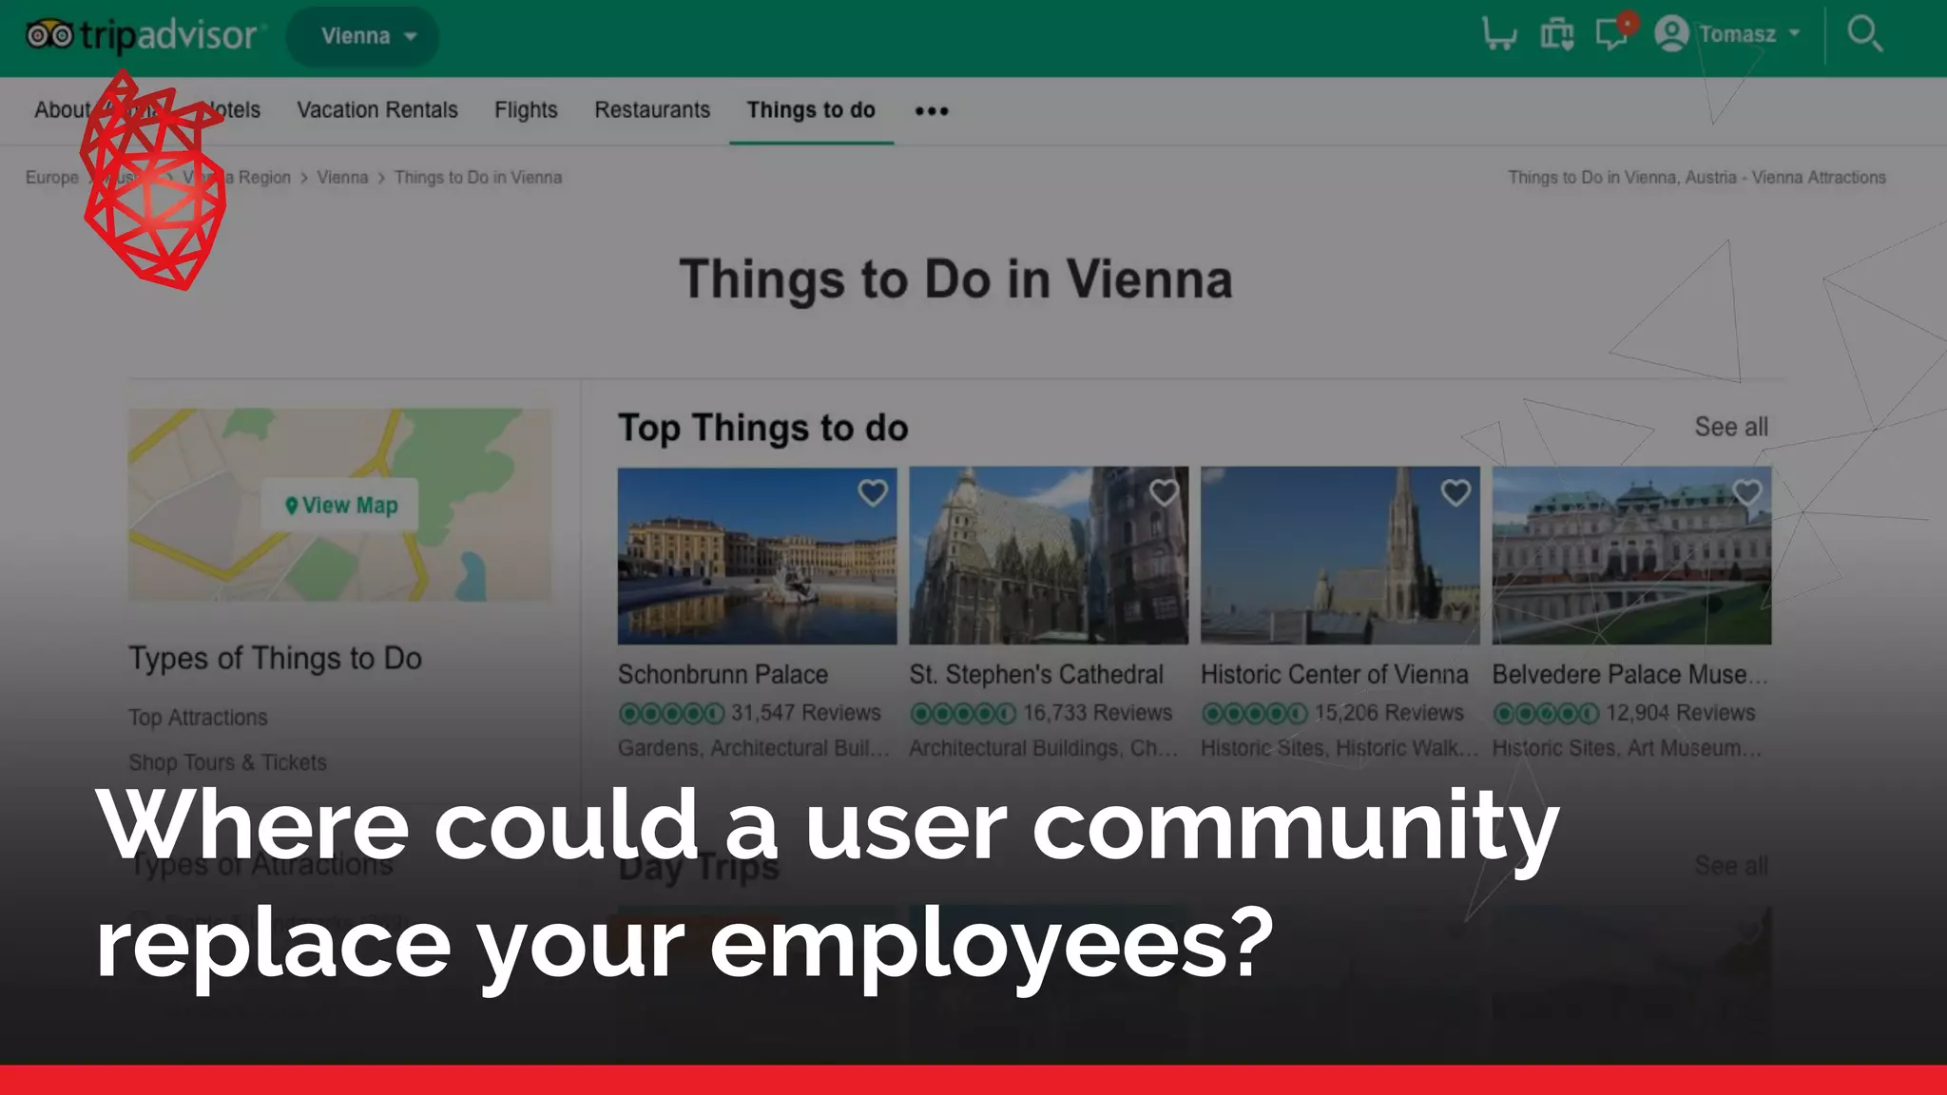Viewport: 1947px width, 1095px height.
Task: Click the Top Things to do heading
Action: tap(762, 428)
